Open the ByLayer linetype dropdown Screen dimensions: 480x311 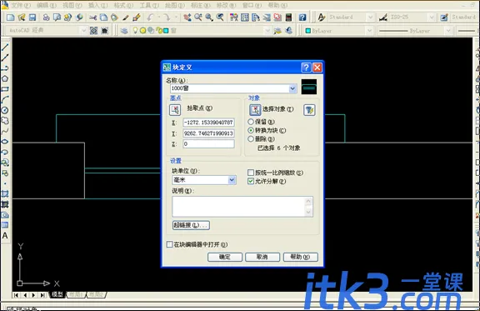447,31
